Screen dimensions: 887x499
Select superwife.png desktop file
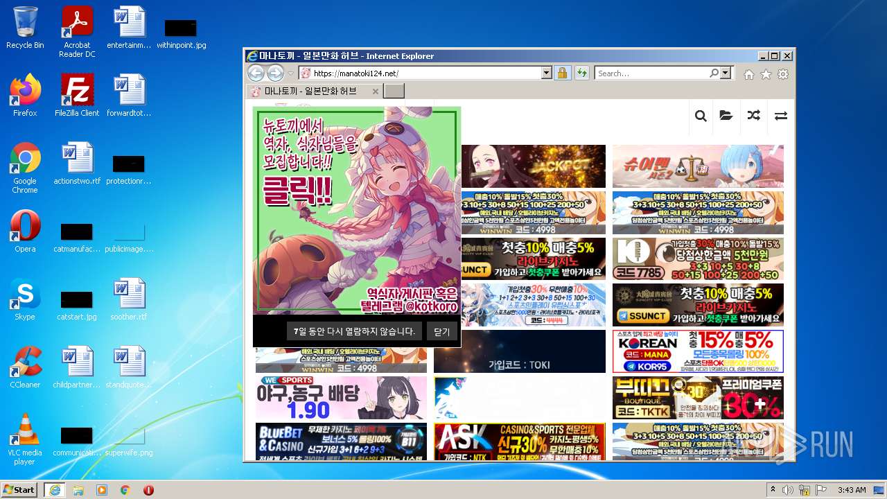coord(129,439)
